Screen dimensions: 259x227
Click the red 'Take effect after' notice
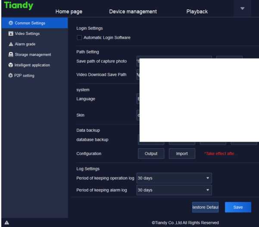click(221, 154)
